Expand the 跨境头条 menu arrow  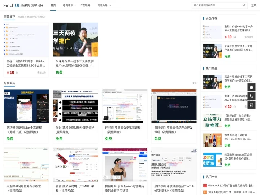[110, 5]
